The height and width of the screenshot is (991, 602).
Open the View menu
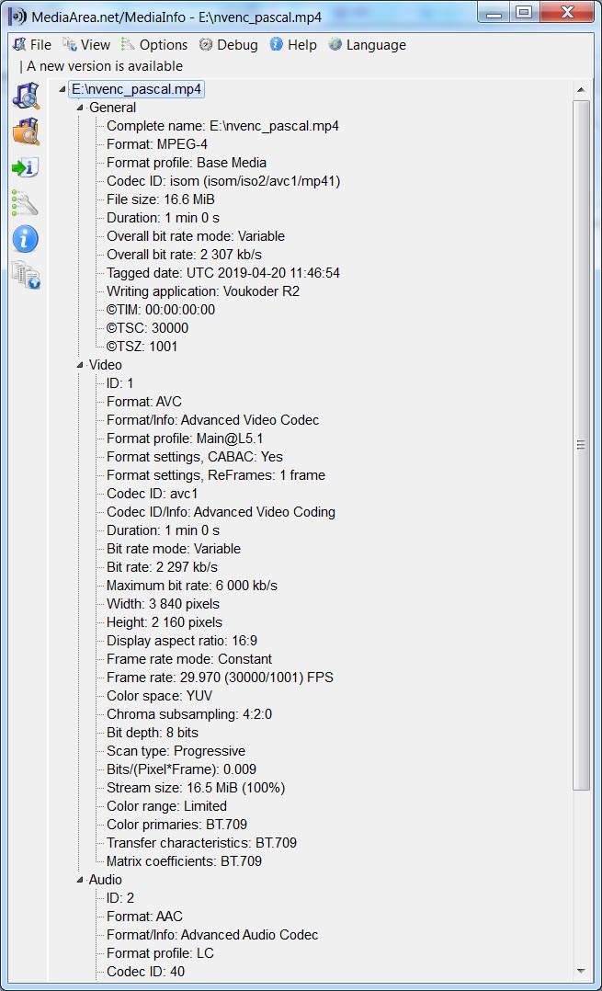(86, 45)
